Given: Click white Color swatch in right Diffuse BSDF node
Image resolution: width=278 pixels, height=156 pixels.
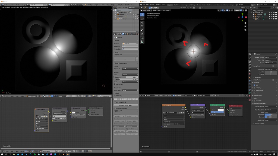Looking at the screenshot, I should 220,110.
